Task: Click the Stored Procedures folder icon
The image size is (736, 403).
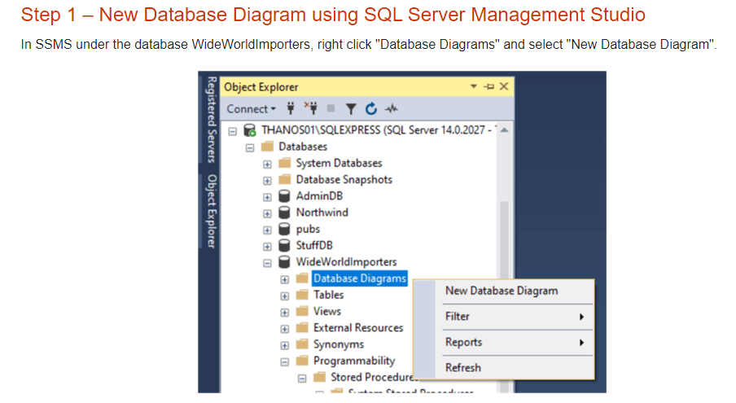Action: (320, 377)
